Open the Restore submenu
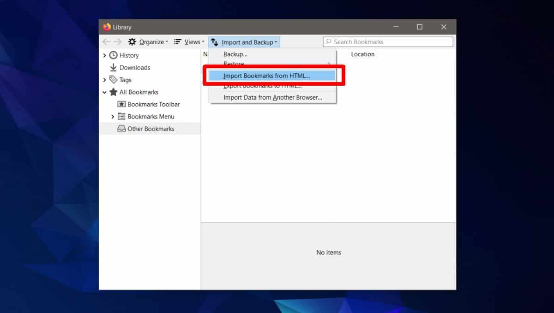This screenshot has width=554, height=313. coord(272,64)
